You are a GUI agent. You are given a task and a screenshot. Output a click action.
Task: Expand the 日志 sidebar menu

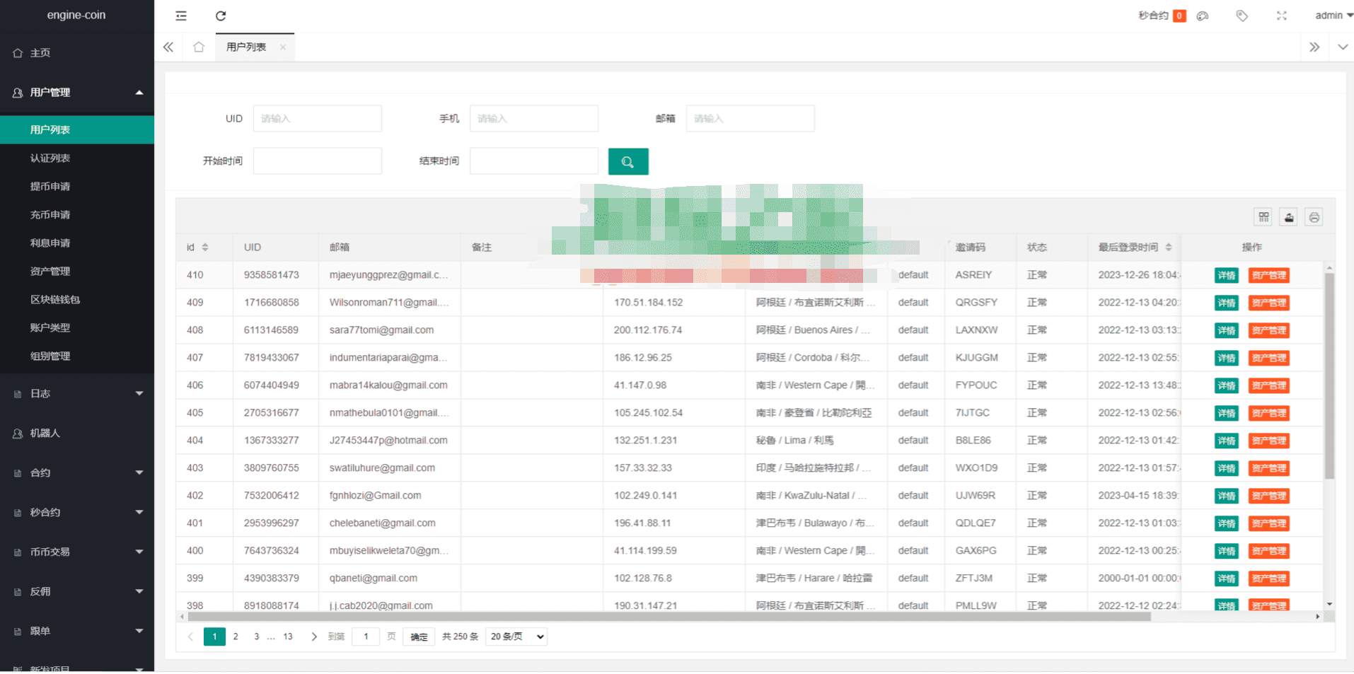76,393
